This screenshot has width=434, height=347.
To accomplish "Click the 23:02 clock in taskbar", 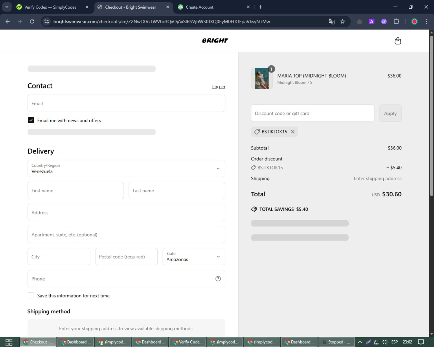I will click(407, 342).
